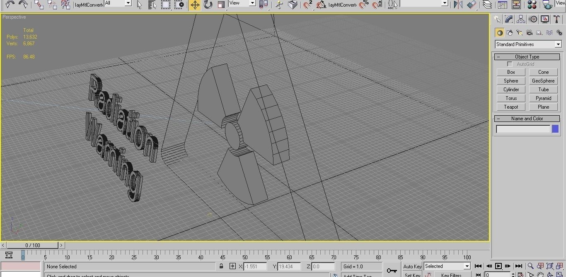
Task: Open Standard Primitives dropdown
Action: pyautogui.click(x=528, y=44)
